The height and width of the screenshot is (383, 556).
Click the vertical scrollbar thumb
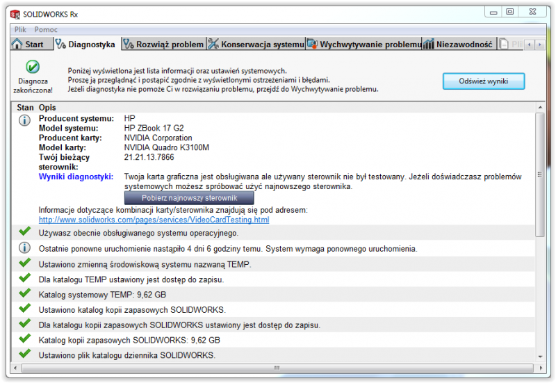(540, 174)
